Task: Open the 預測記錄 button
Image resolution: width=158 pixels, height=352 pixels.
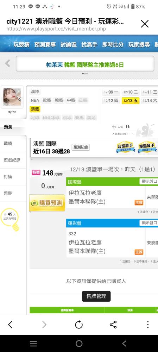Action: (81, 147)
